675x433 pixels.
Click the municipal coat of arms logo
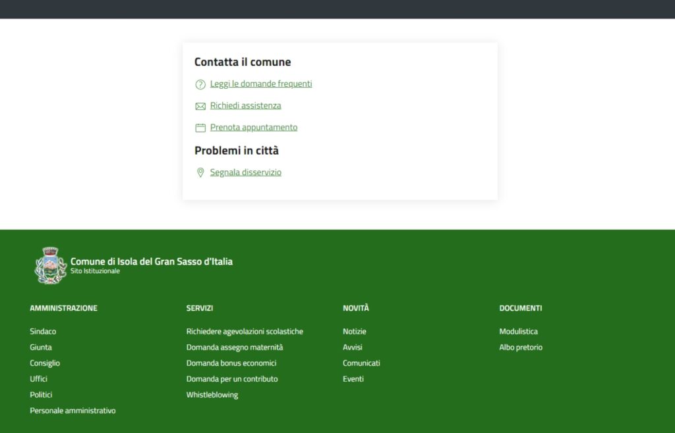coord(50,265)
